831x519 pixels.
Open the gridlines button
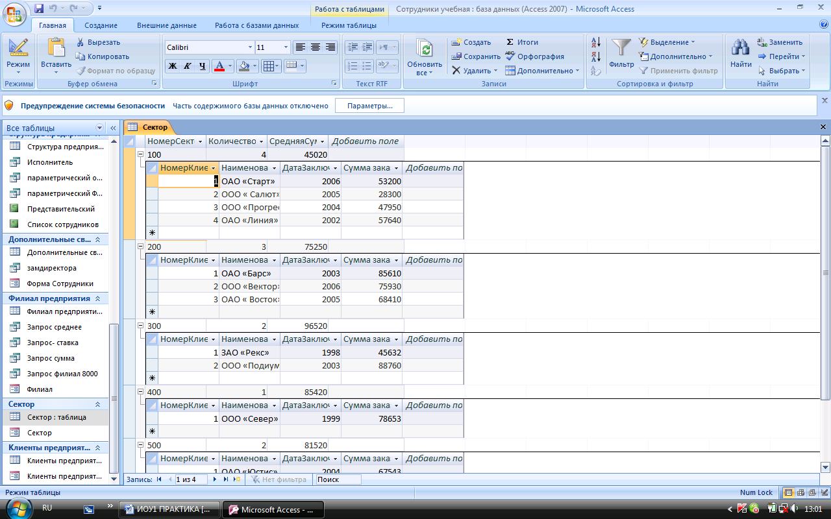pyautogui.click(x=269, y=66)
